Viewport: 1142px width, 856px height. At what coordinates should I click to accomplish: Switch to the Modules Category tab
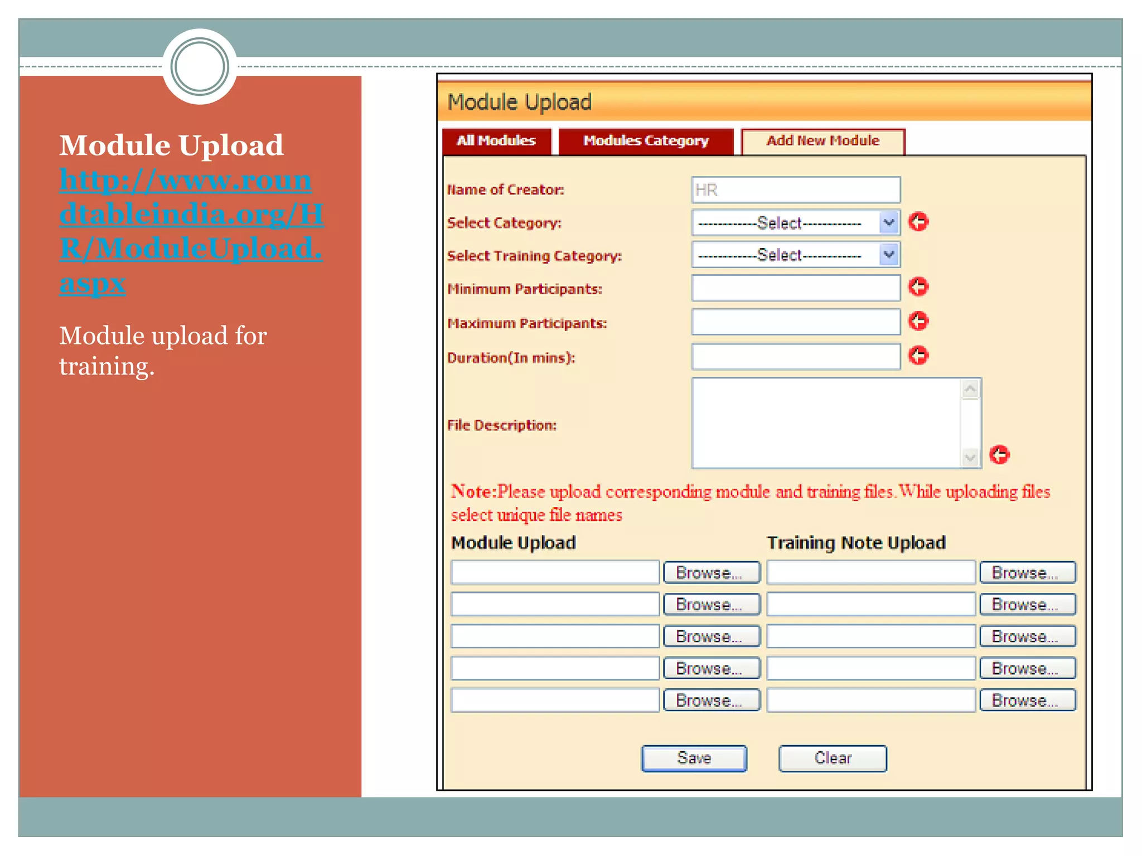pyautogui.click(x=646, y=141)
